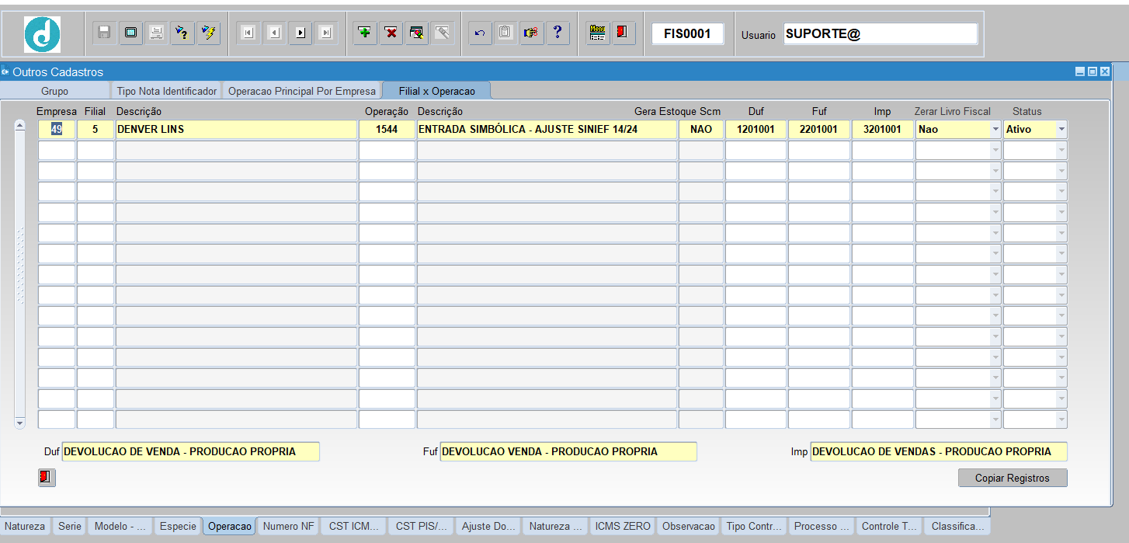Switch to Serie bottom tab
Viewport: 1129px width, 543px height.
tap(69, 526)
